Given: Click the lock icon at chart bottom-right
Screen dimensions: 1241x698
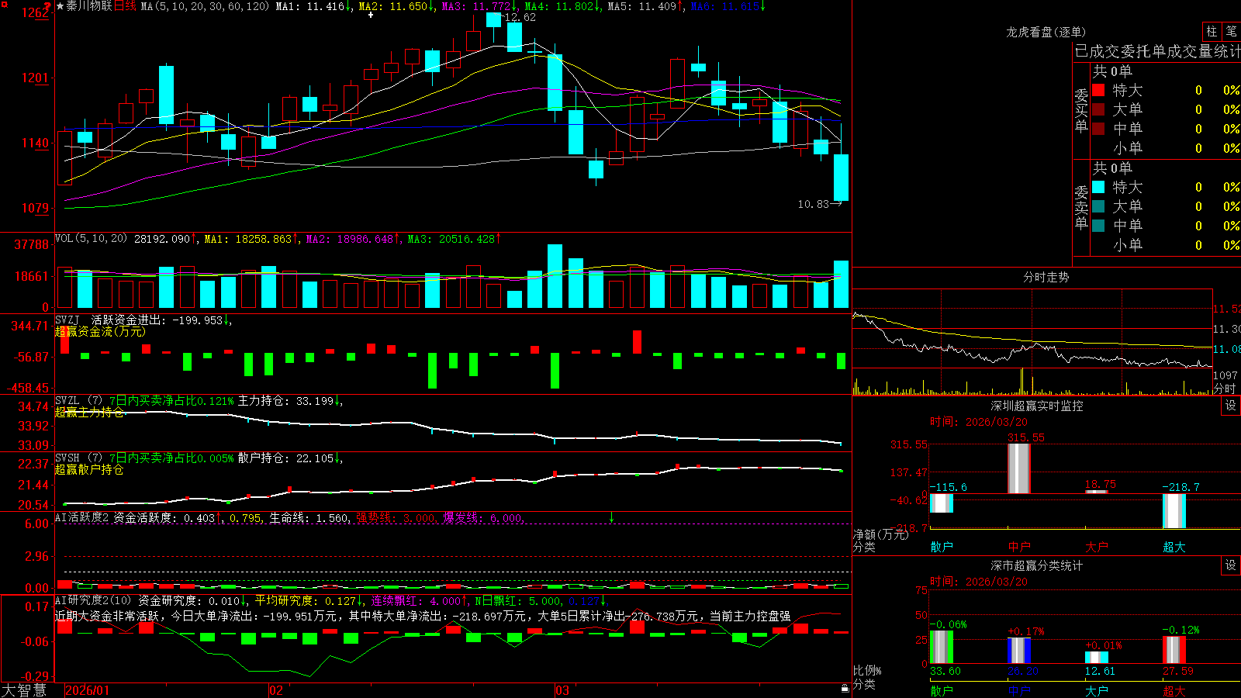Looking at the screenshot, I should click(x=845, y=688).
